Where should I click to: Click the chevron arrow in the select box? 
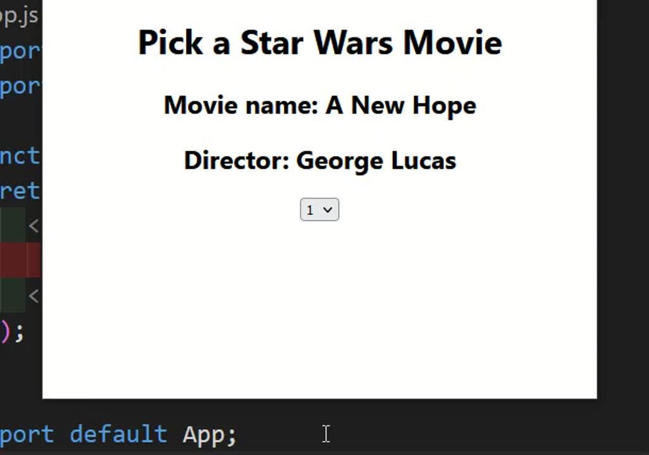click(x=328, y=210)
